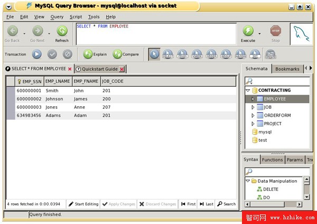Expand the ORDERFORM table node

click(x=253, y=116)
